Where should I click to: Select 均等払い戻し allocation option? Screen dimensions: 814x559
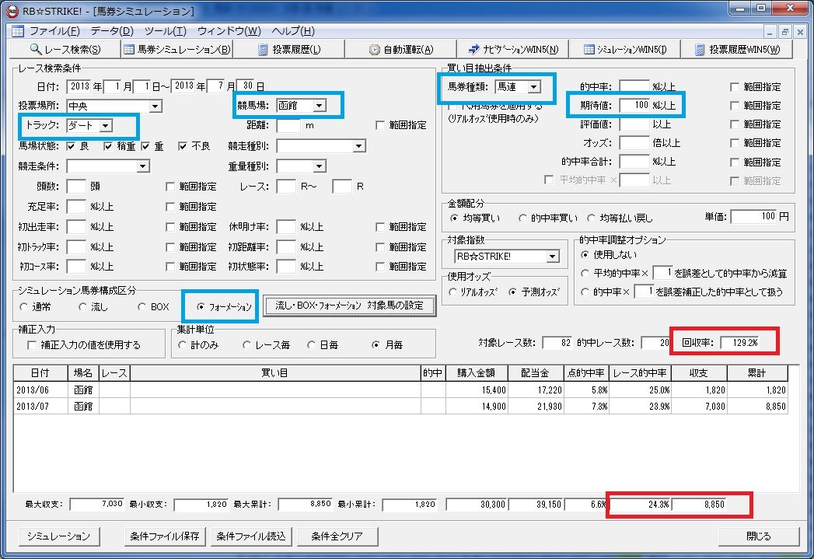[x=592, y=218]
